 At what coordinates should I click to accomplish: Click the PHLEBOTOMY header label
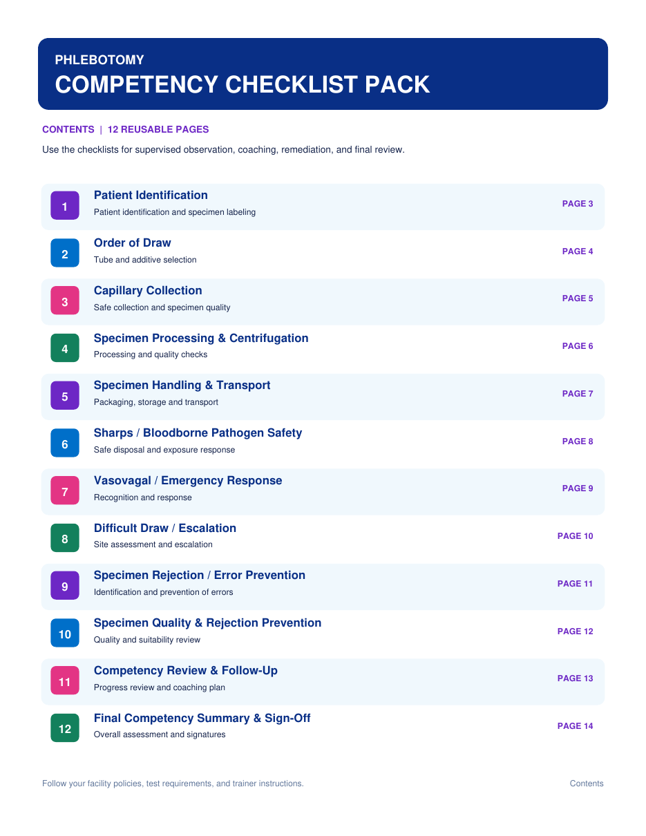click(x=99, y=60)
